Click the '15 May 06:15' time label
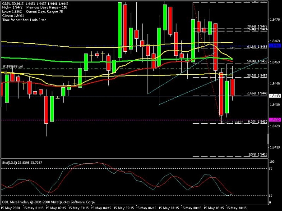The height and width of the screenshot is (211, 282). pyautogui.click(x=146, y=208)
